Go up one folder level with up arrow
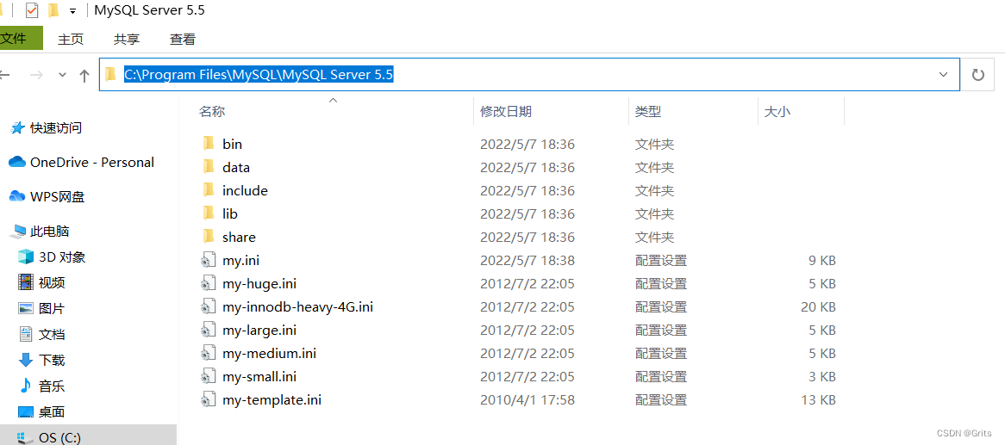Screen dimensions: 1005x445 point(84,76)
